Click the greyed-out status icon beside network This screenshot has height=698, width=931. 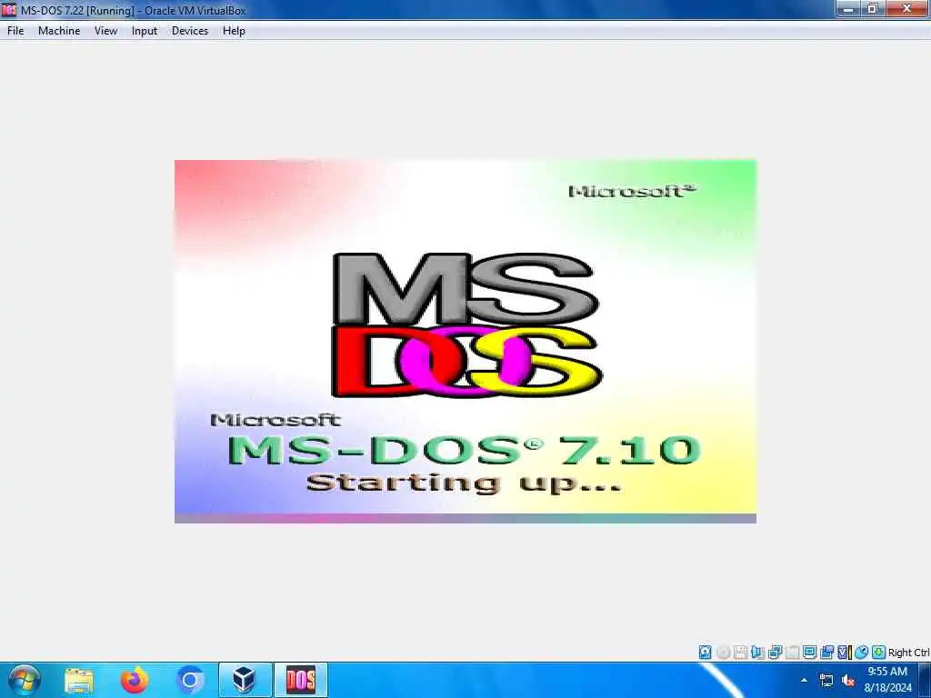pyautogui.click(x=792, y=653)
